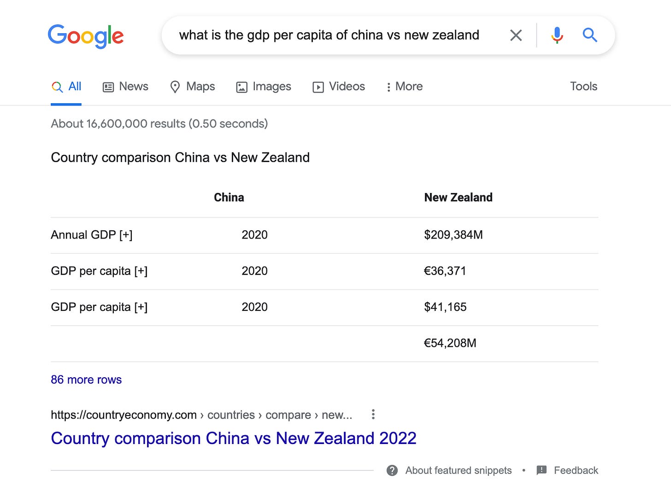Start voice search with the microphone icon

[x=557, y=35]
